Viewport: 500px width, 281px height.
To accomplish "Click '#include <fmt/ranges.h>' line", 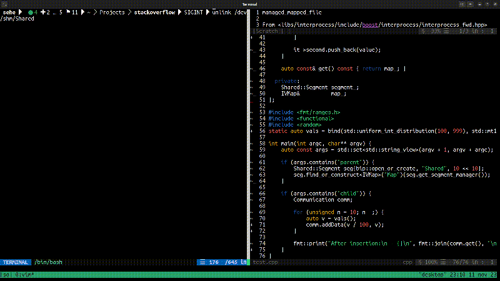I will pyautogui.click(x=304, y=112).
